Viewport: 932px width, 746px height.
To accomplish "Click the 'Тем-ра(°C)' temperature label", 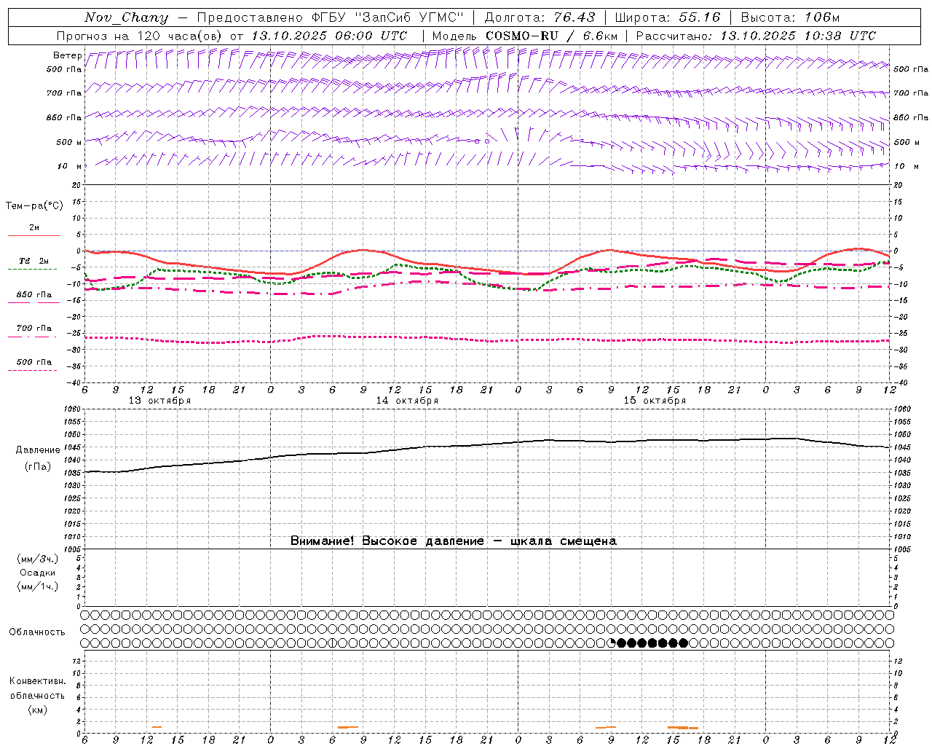I will (x=34, y=206).
